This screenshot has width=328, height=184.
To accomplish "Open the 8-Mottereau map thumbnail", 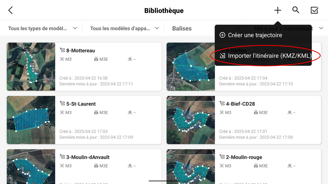I will coord(31,67).
